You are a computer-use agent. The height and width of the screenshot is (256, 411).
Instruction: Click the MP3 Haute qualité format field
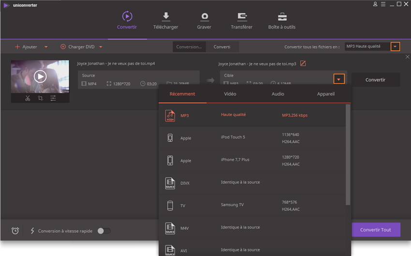pyautogui.click(x=367, y=46)
